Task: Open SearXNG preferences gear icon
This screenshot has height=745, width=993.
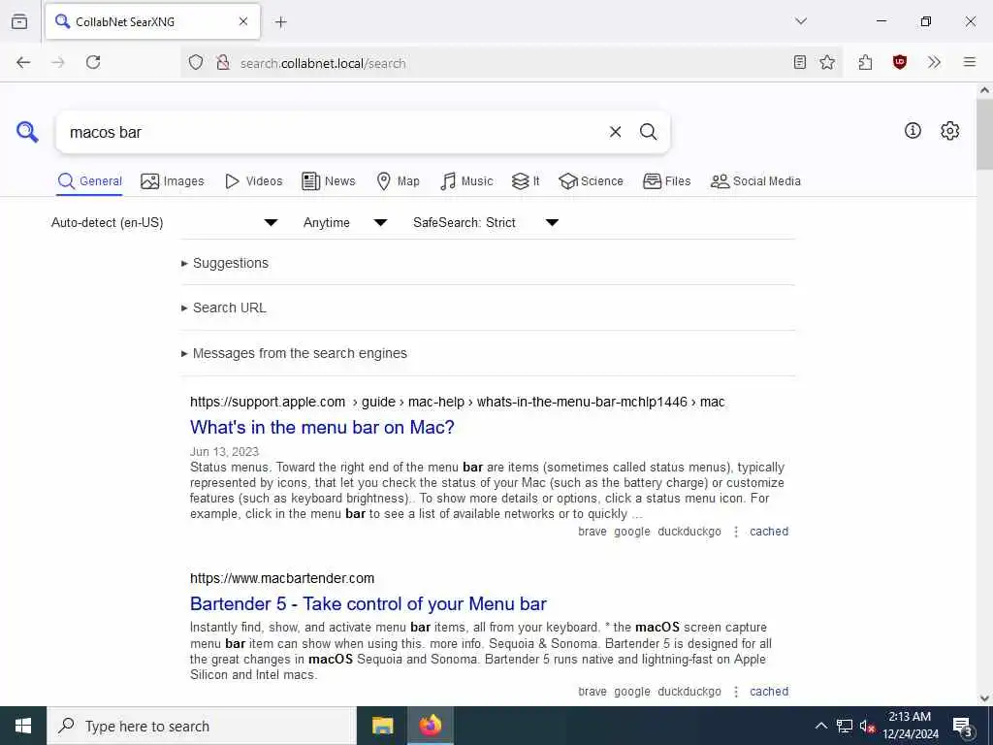Action: click(x=949, y=131)
